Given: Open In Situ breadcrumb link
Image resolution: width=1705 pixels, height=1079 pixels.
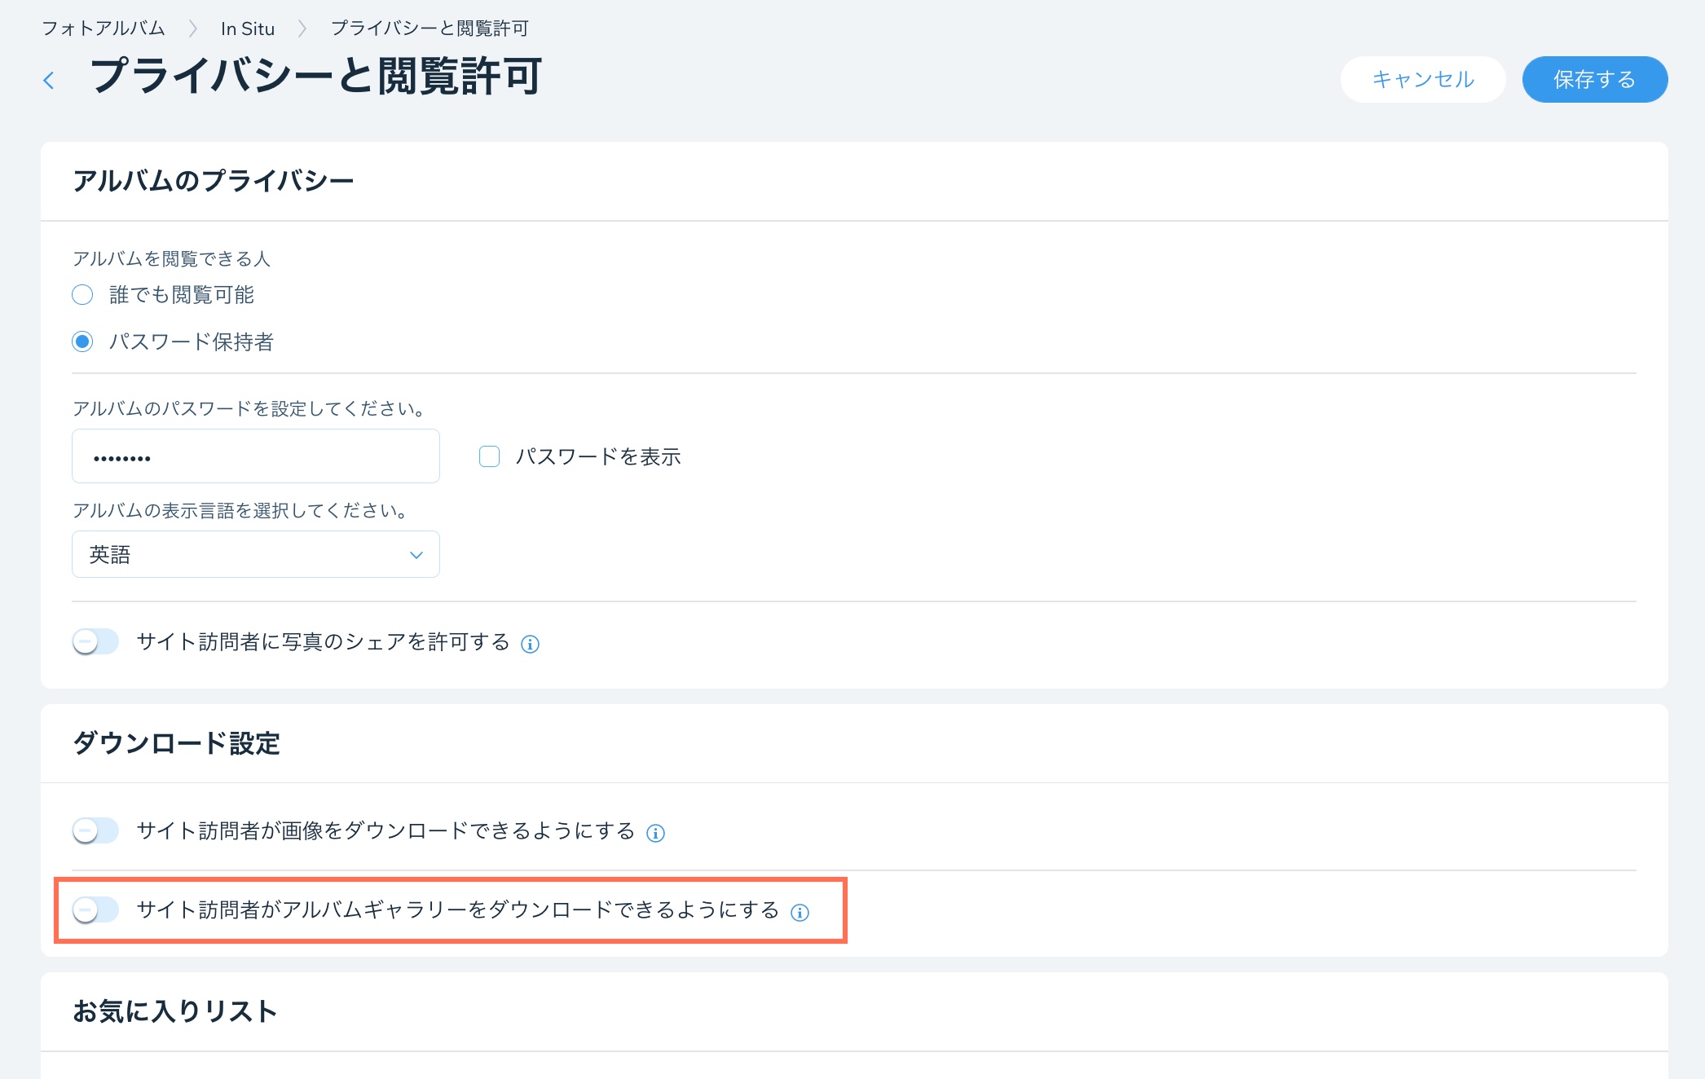Looking at the screenshot, I should (x=247, y=29).
